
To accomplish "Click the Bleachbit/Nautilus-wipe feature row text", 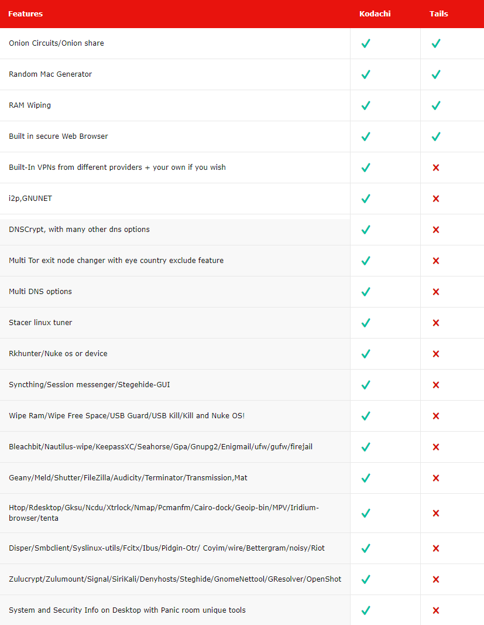I will click(x=160, y=447).
